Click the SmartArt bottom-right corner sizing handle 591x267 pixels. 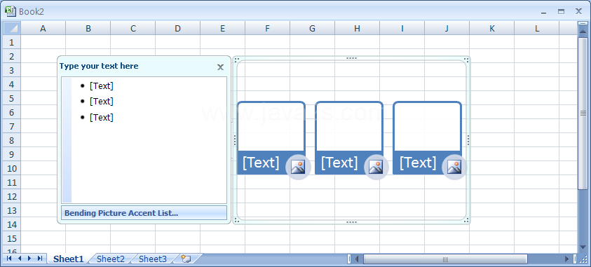tap(467, 221)
